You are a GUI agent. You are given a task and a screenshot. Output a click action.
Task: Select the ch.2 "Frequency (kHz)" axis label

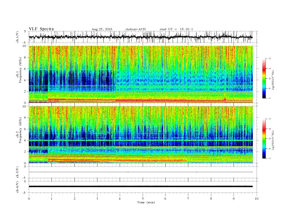click(x=20, y=130)
